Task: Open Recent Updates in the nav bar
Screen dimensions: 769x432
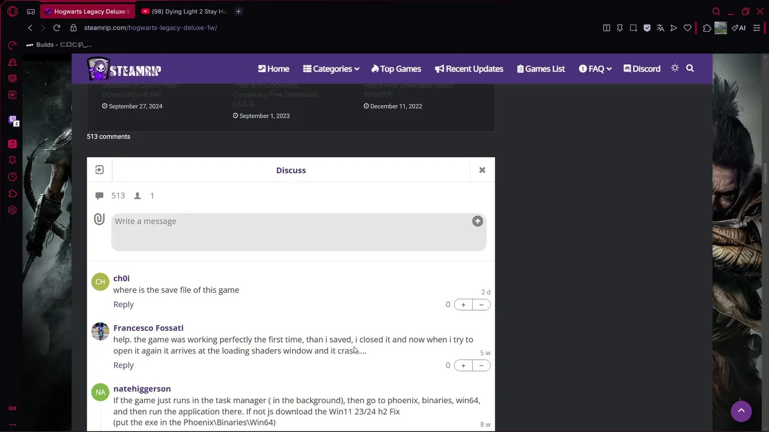Action: point(469,68)
